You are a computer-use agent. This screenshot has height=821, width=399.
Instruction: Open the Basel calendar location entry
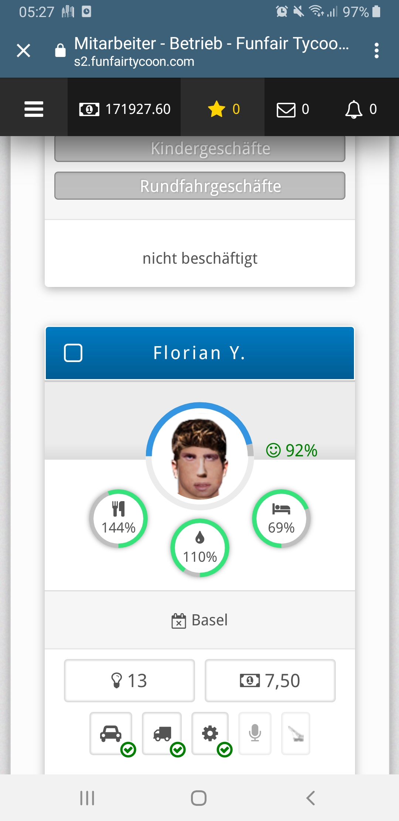[x=199, y=620]
